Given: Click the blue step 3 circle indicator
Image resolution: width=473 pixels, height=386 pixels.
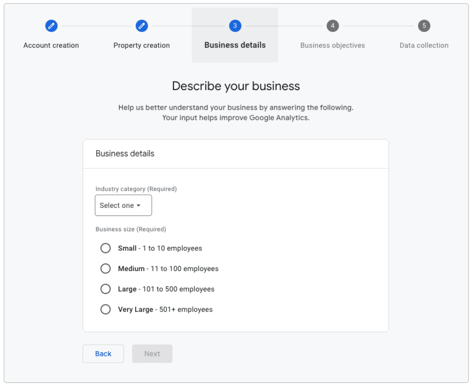Looking at the screenshot, I should click(x=234, y=26).
